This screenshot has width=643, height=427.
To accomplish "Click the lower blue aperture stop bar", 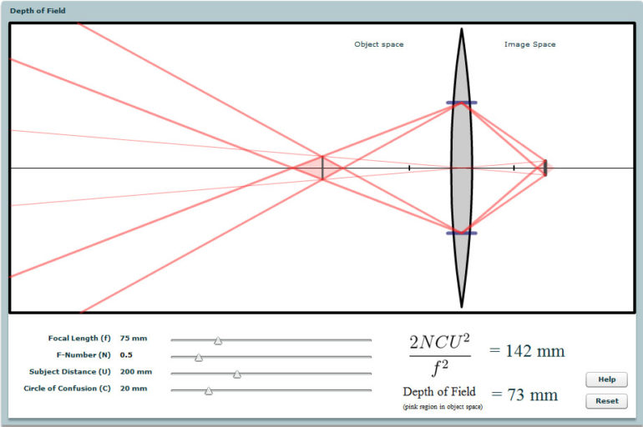I will [462, 233].
